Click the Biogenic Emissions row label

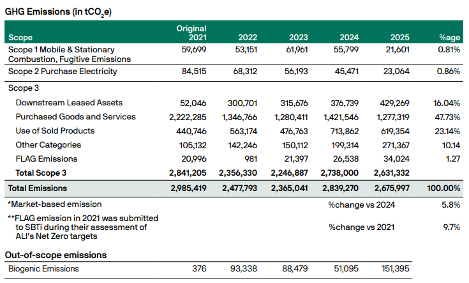point(43,269)
